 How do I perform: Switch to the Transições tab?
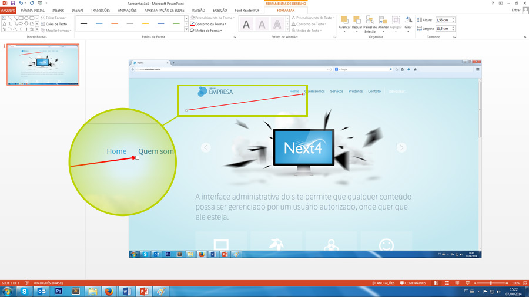tap(101, 11)
